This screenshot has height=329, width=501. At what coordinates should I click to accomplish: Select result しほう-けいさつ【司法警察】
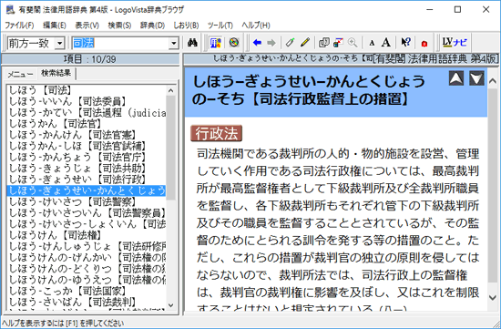pos(87,201)
